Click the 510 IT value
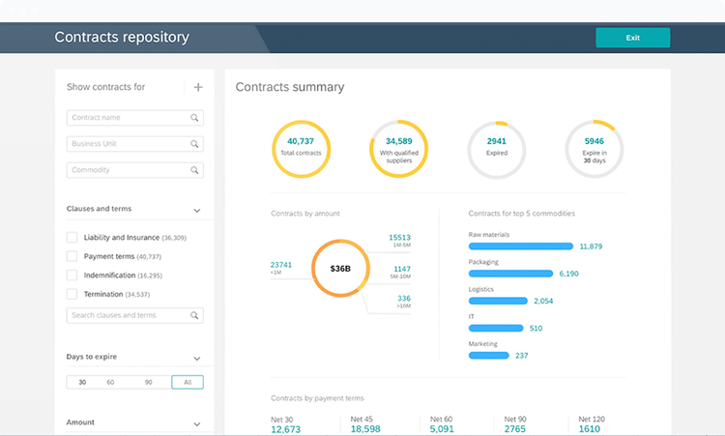The image size is (725, 436). [536, 329]
